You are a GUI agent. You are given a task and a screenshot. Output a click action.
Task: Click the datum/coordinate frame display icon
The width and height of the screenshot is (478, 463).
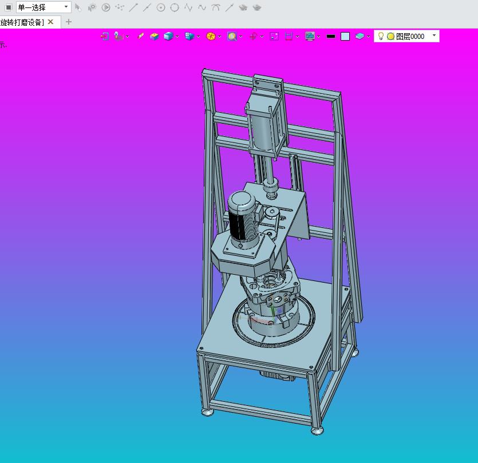pyautogui.click(x=118, y=36)
